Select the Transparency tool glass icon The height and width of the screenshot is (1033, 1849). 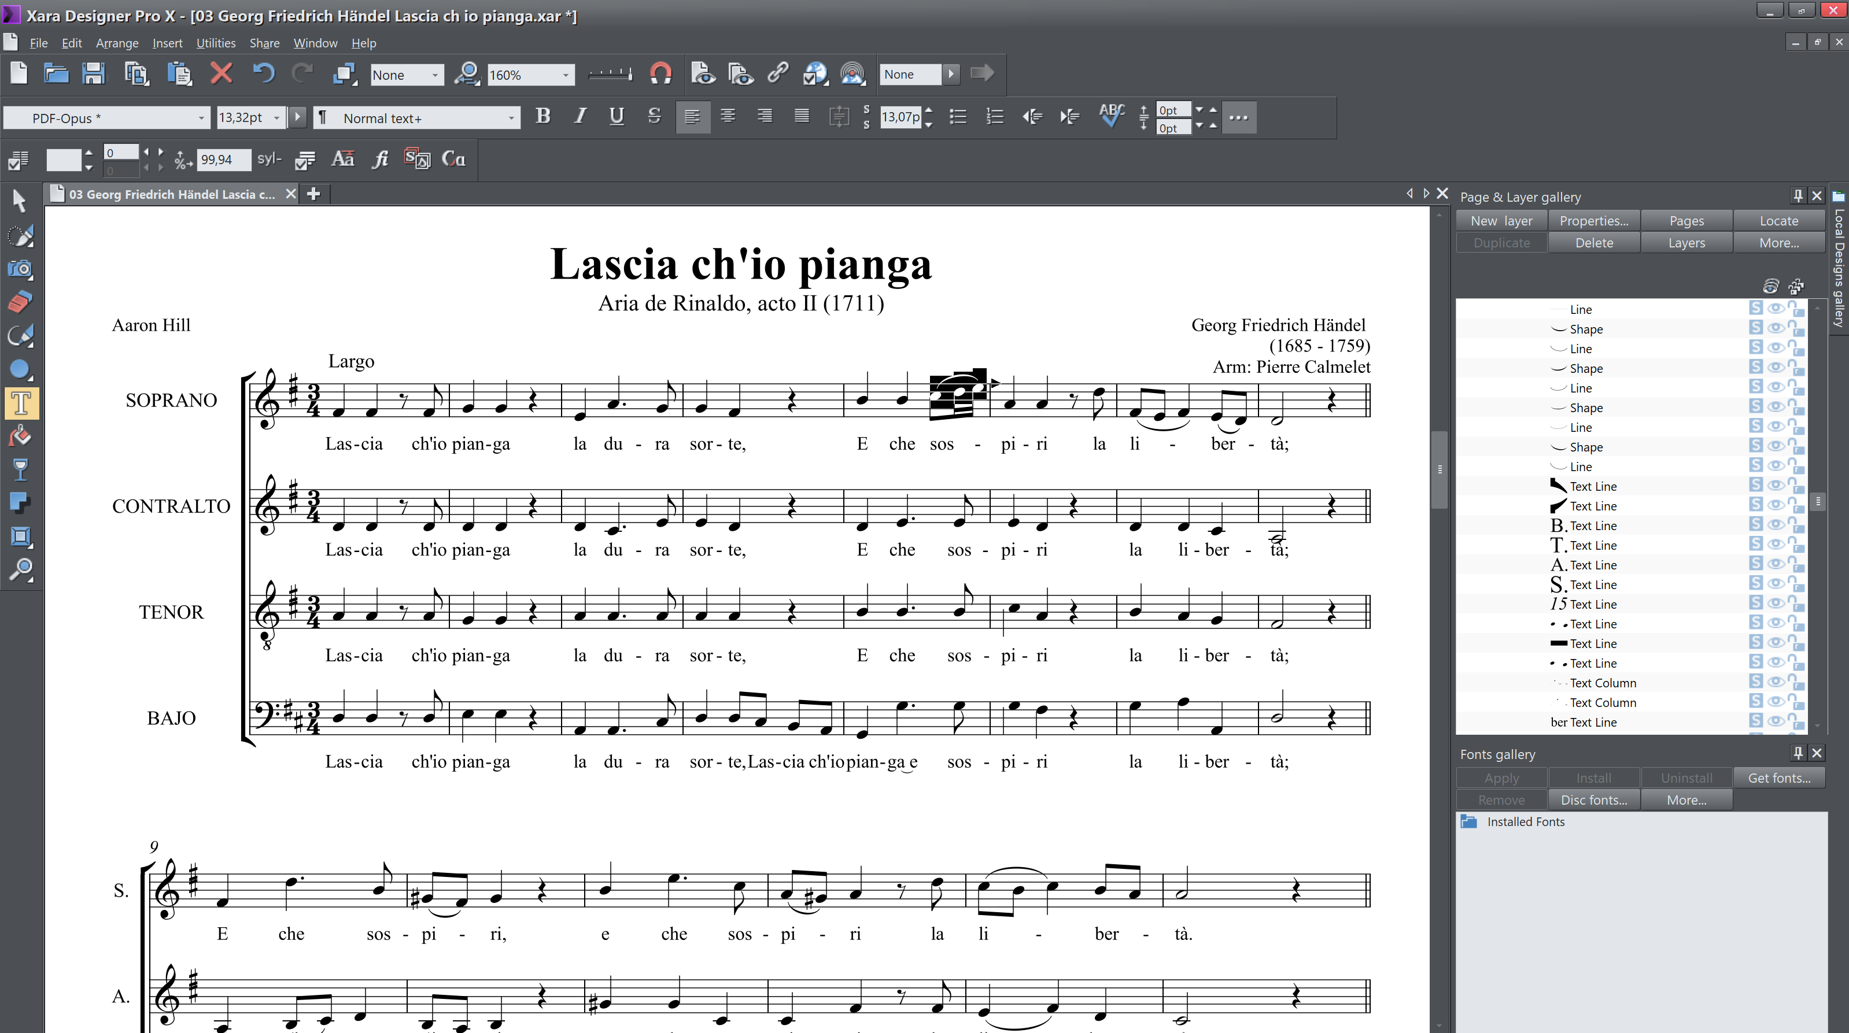point(20,470)
